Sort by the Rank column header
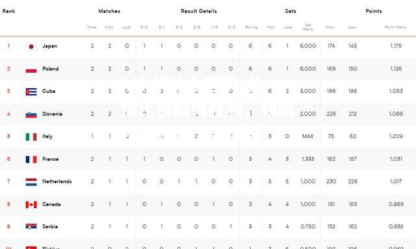Image resolution: width=416 pixels, height=249 pixels. click(x=8, y=11)
